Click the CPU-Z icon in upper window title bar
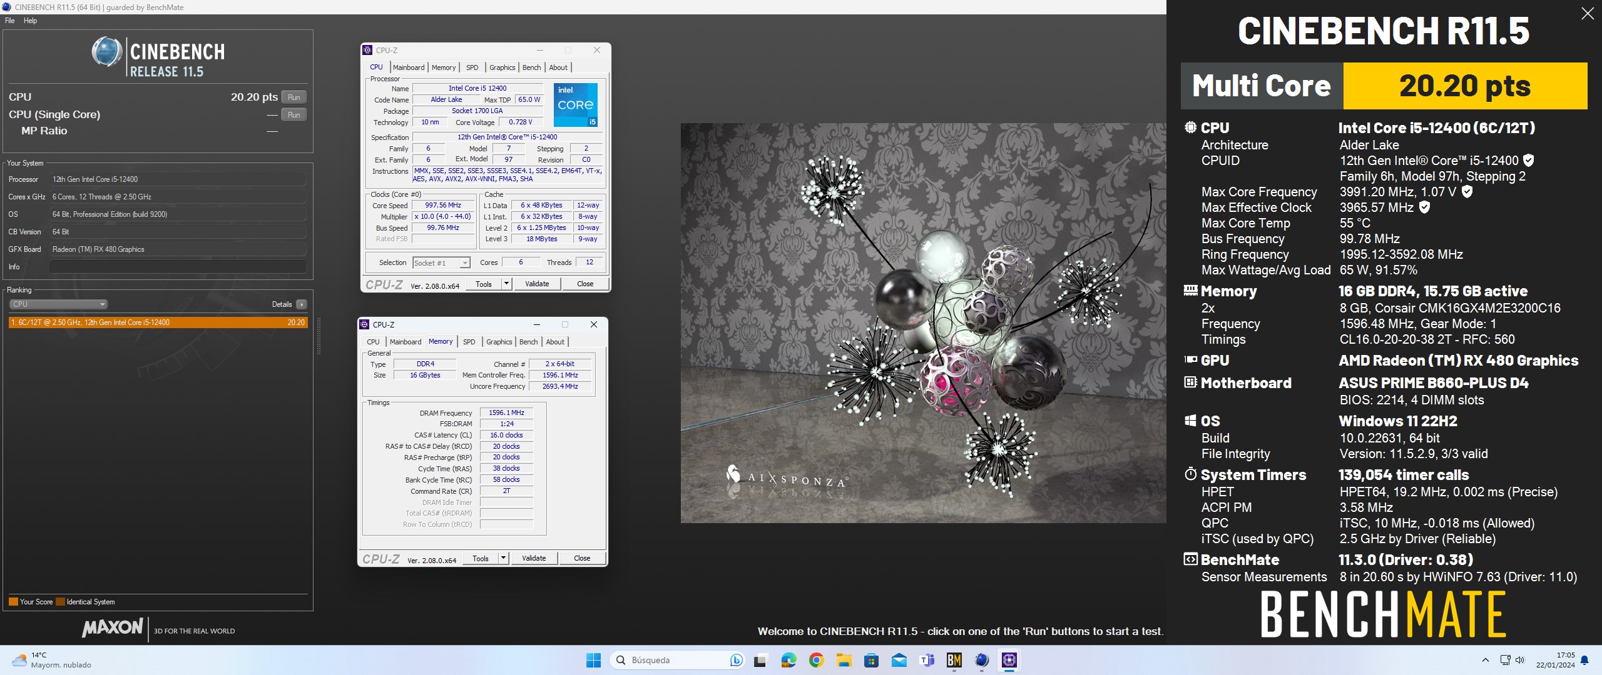This screenshot has height=675, width=1602. (368, 50)
